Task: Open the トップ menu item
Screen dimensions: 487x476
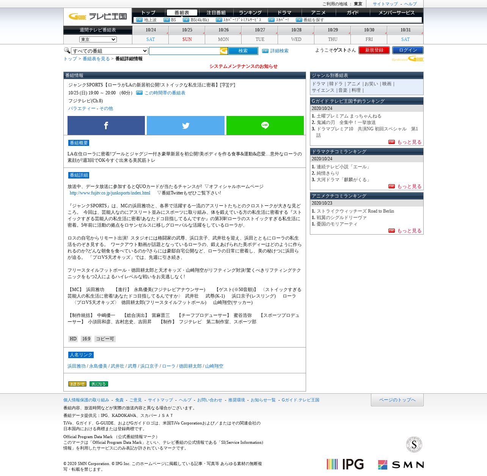Action: (148, 13)
